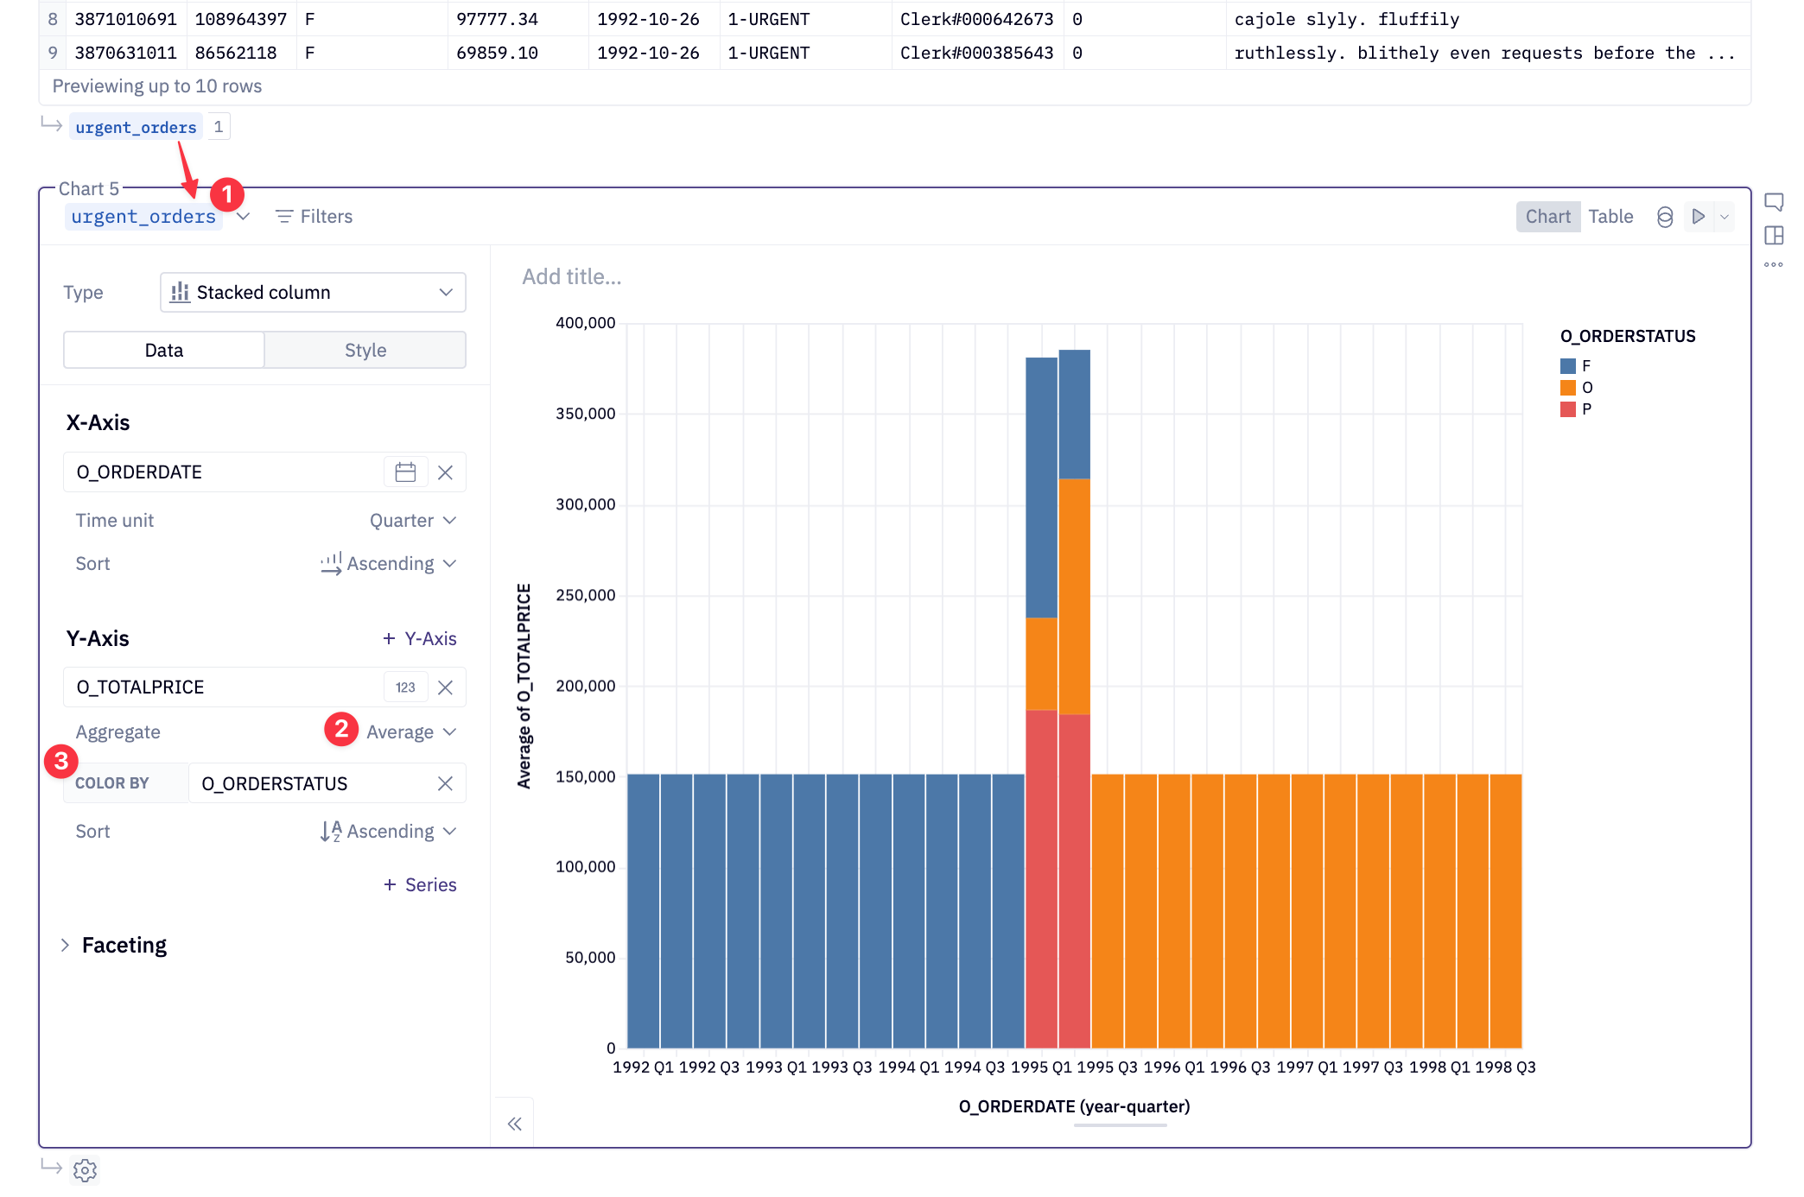Switch to Table view
The height and width of the screenshot is (1197, 1804).
(x=1610, y=217)
